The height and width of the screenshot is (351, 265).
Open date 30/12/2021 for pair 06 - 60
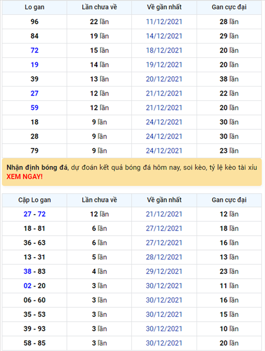(x=164, y=300)
